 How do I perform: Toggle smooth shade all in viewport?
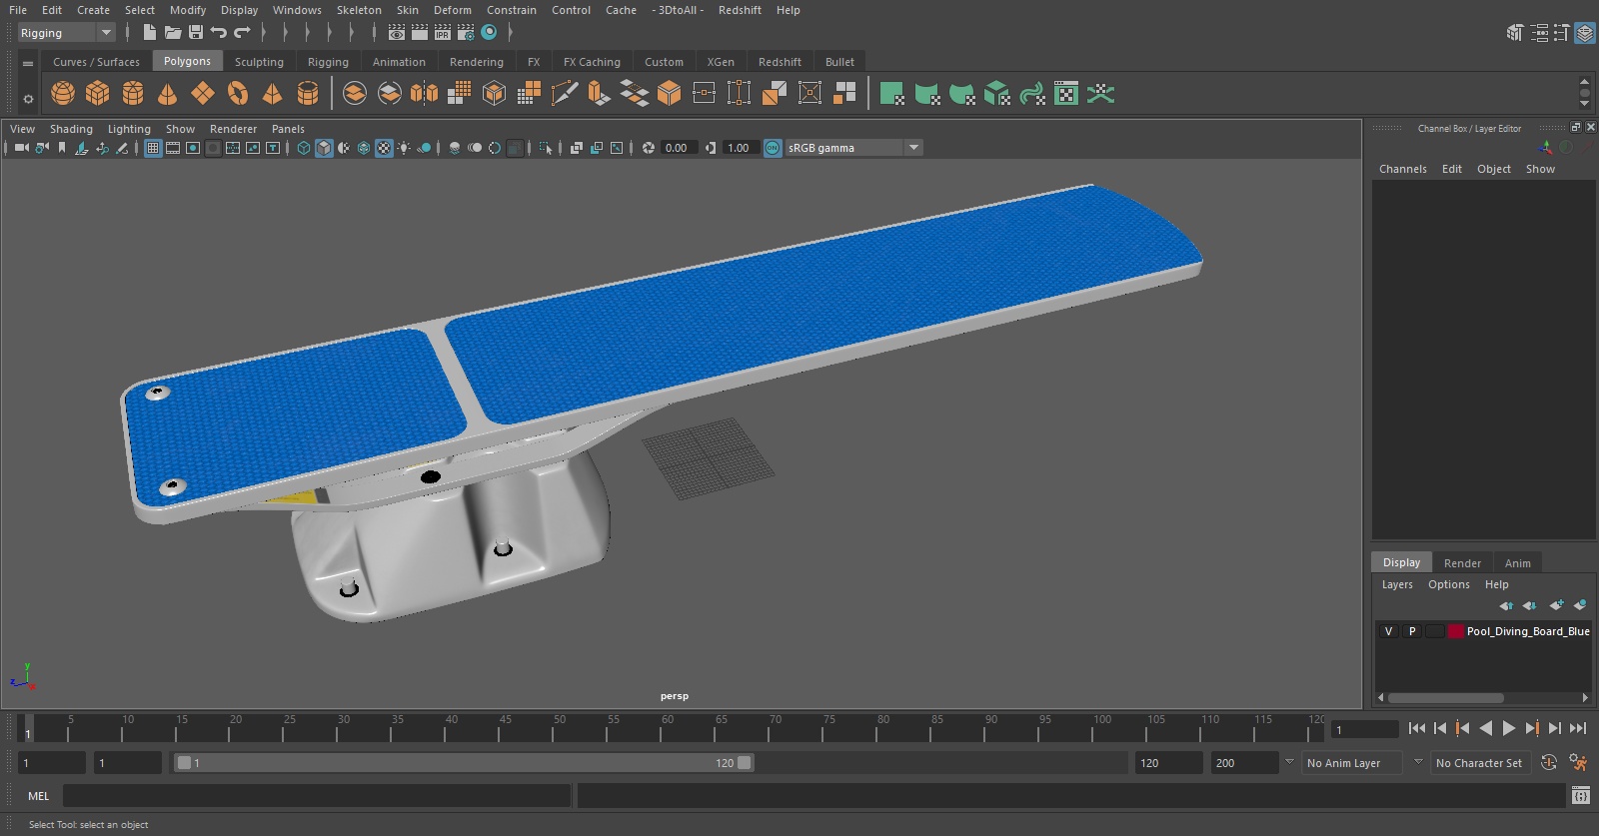click(x=324, y=148)
